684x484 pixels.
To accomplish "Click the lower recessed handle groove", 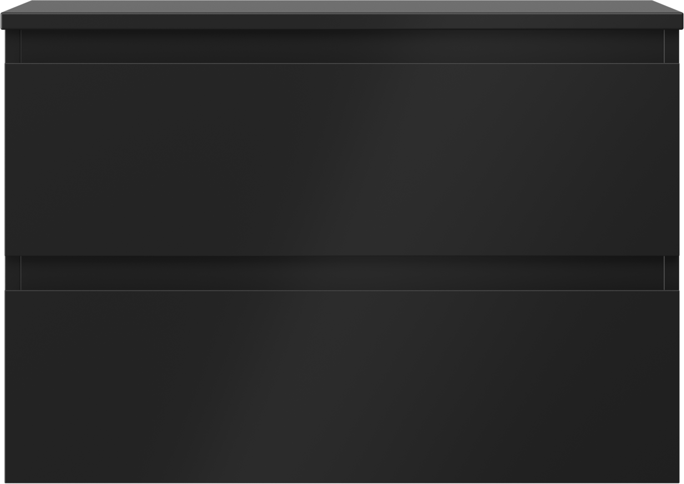I will coord(342,273).
